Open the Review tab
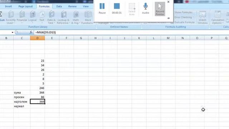This screenshot has height=129, width=229. (x=72, y=6)
